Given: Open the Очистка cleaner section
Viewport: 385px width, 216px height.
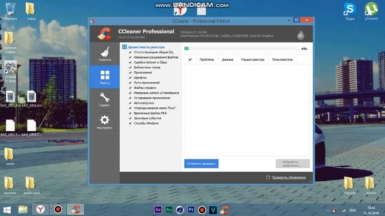Looking at the screenshot, I should [x=105, y=54].
